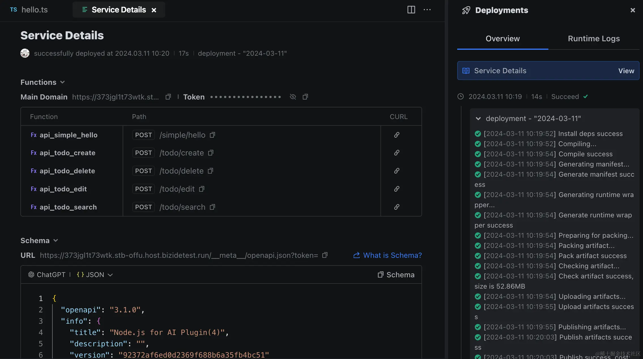This screenshot has width=643, height=359.
Task: Click the split editor icon
Action: click(411, 10)
